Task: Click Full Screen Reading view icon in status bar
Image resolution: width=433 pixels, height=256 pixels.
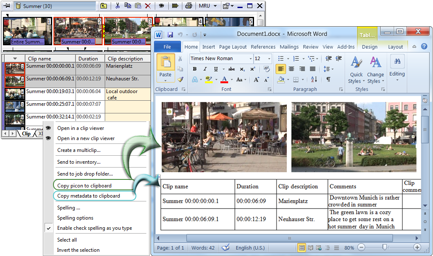Action: click(310, 248)
